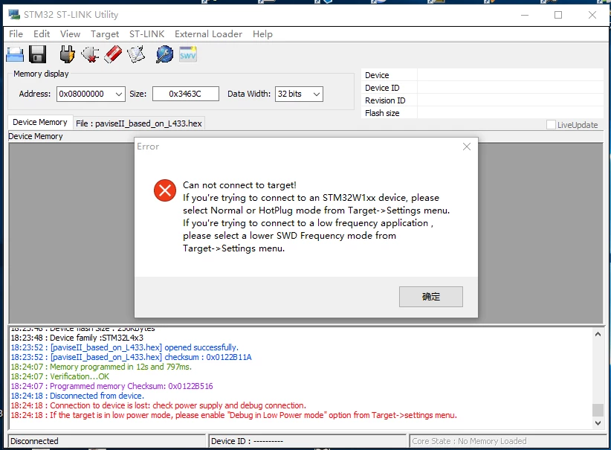Click the log scrollbar thumb
This screenshot has width=611, height=450.
598,410
